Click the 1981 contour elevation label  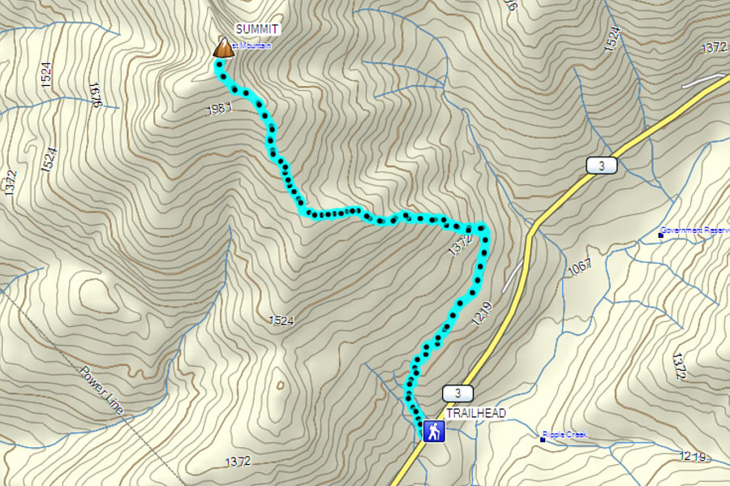[x=219, y=109]
